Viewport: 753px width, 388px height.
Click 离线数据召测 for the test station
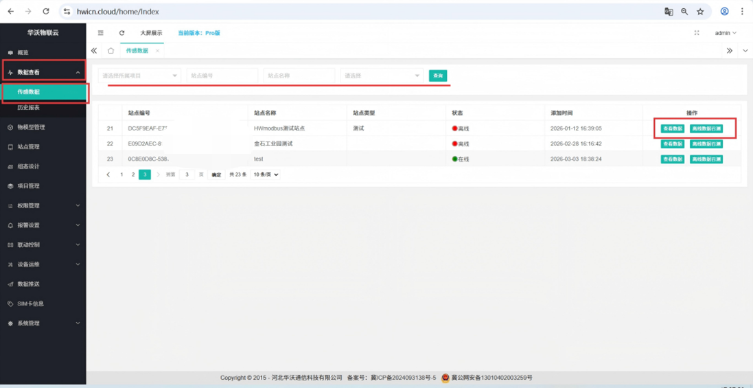[706, 159]
